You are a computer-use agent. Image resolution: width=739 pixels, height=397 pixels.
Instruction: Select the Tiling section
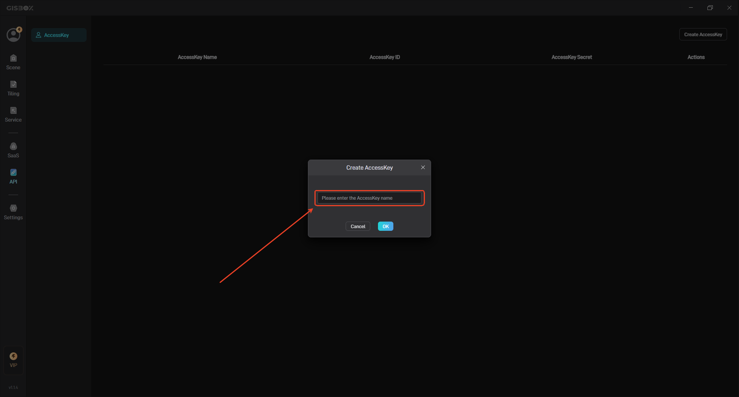[x=13, y=88]
